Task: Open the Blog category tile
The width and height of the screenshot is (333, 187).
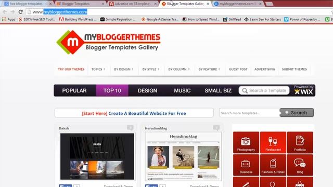Action: pyautogui.click(x=300, y=165)
